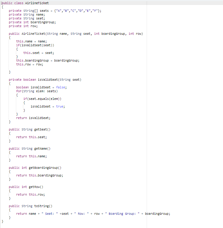The width and height of the screenshot is (223, 228).
Task: Click the 'this.name = name;' statement
Action: point(32,41)
